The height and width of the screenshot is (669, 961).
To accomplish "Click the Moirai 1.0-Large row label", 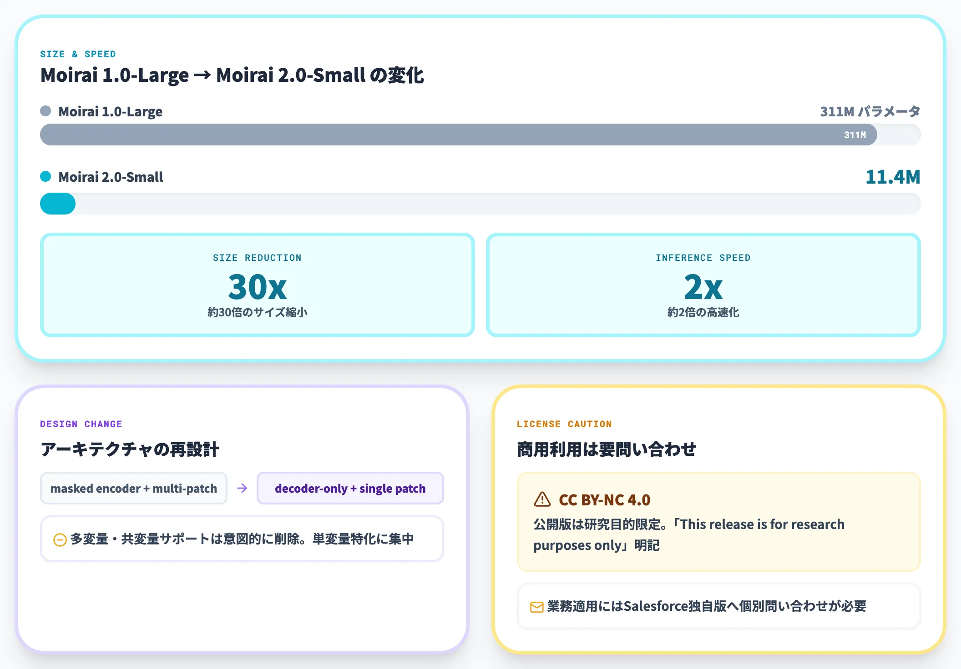I will click(111, 111).
